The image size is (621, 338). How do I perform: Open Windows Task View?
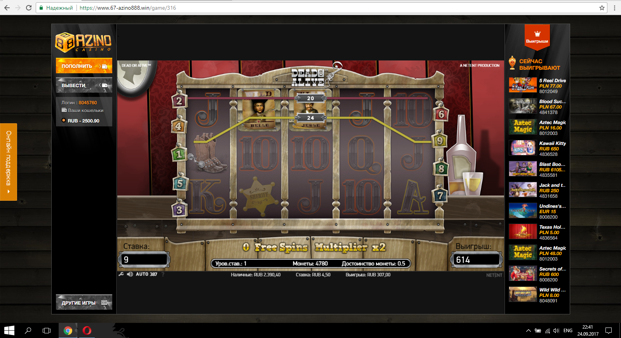47,331
